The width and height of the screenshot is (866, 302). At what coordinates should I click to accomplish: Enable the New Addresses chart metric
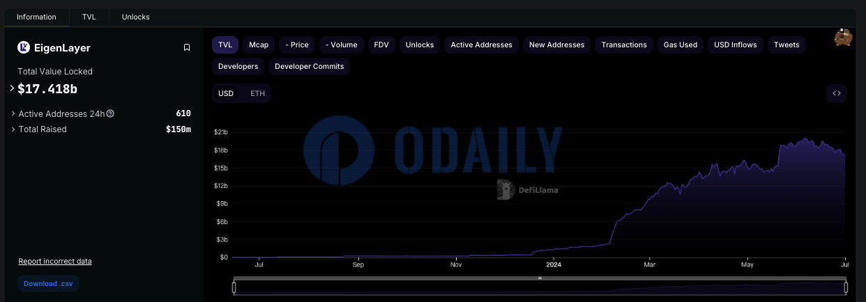click(x=556, y=45)
